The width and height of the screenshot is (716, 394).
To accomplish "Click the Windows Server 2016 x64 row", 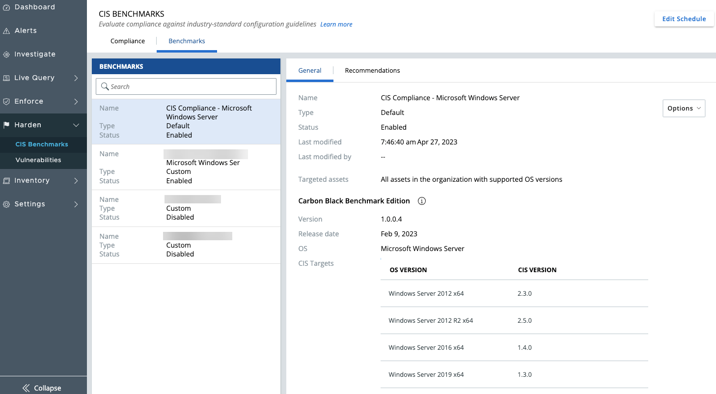I will 514,348.
